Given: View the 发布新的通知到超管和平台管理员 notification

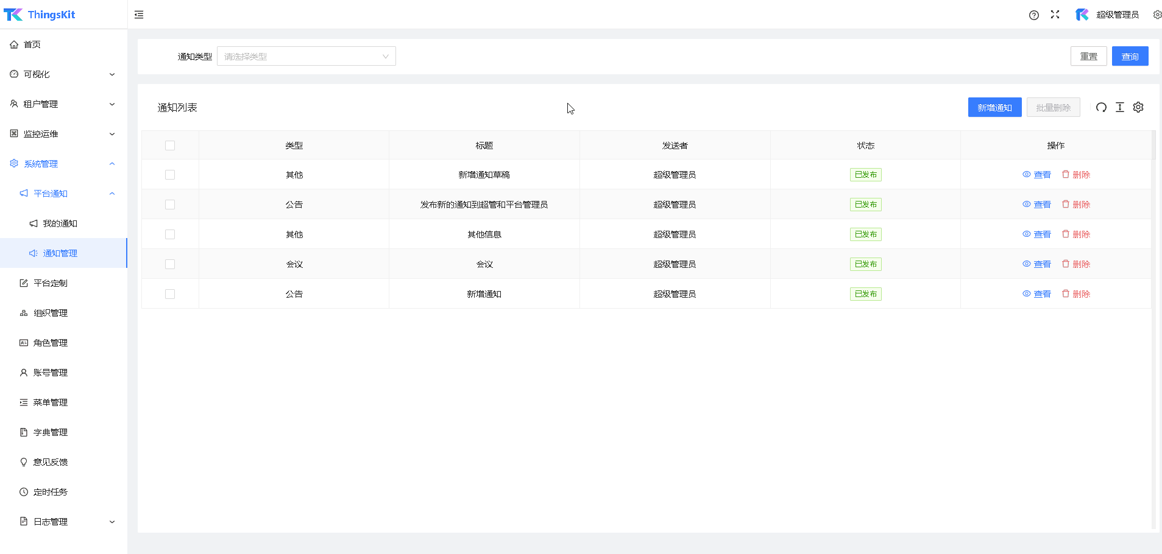Looking at the screenshot, I should (x=1037, y=205).
